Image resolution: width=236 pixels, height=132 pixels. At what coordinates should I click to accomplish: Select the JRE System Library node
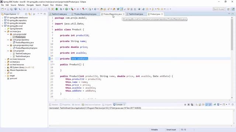[x=22, y=67]
